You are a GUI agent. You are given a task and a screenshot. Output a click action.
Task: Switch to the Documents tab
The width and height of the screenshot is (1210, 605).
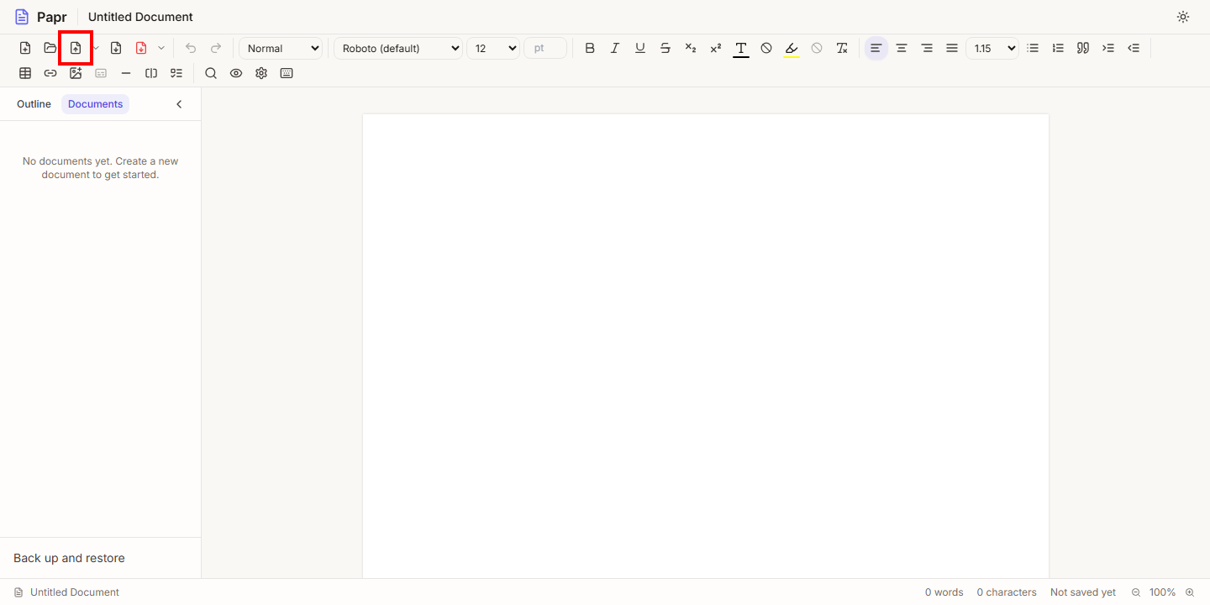point(95,104)
